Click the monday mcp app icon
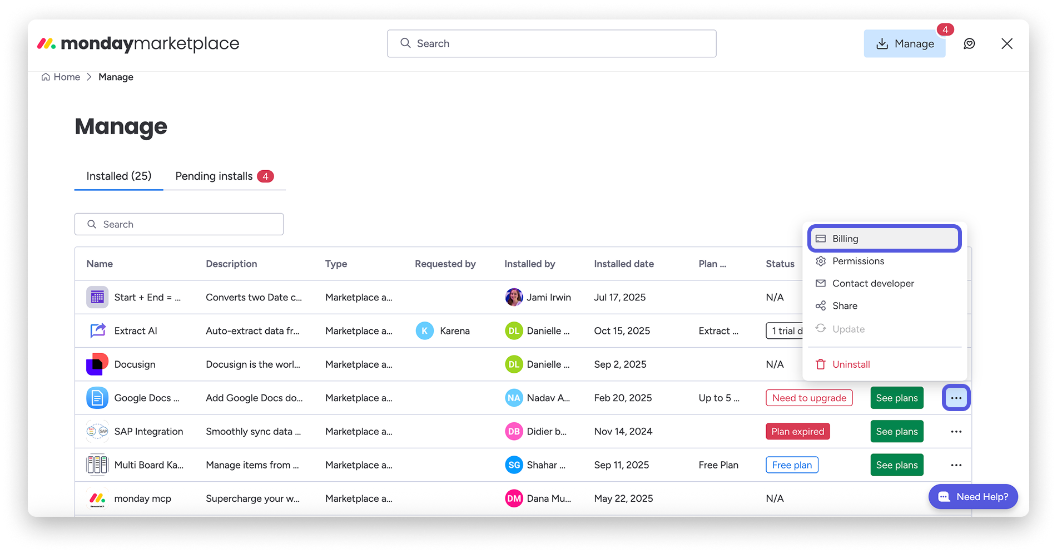 (97, 498)
